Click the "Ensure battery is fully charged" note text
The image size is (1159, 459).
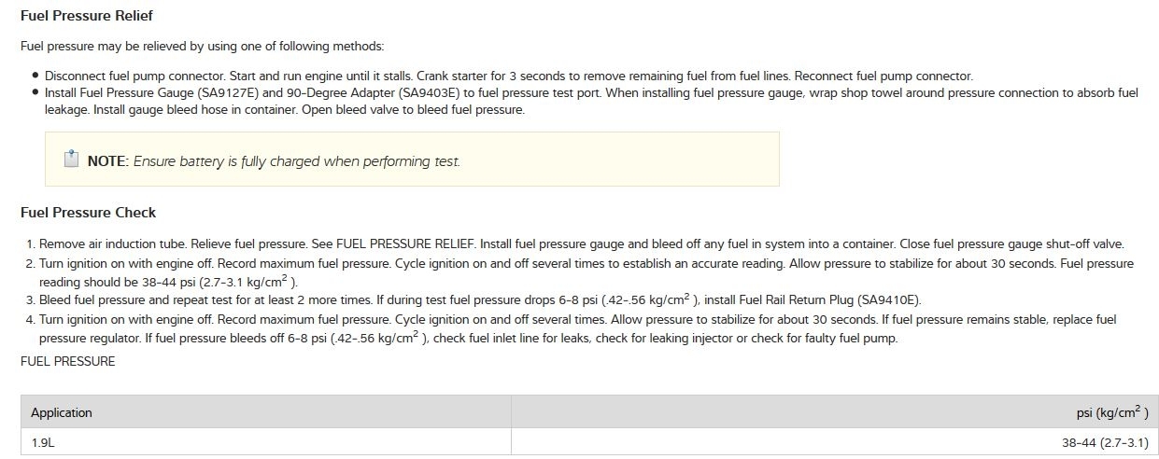click(297, 161)
